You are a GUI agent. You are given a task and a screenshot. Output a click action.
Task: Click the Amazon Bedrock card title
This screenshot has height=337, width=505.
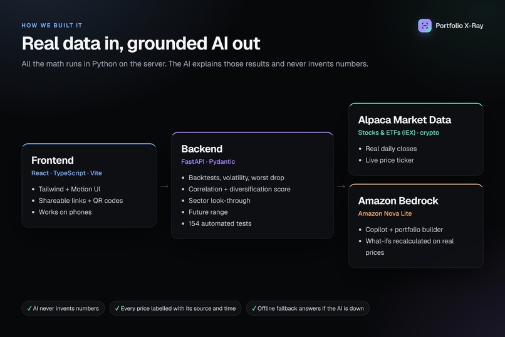(x=398, y=201)
